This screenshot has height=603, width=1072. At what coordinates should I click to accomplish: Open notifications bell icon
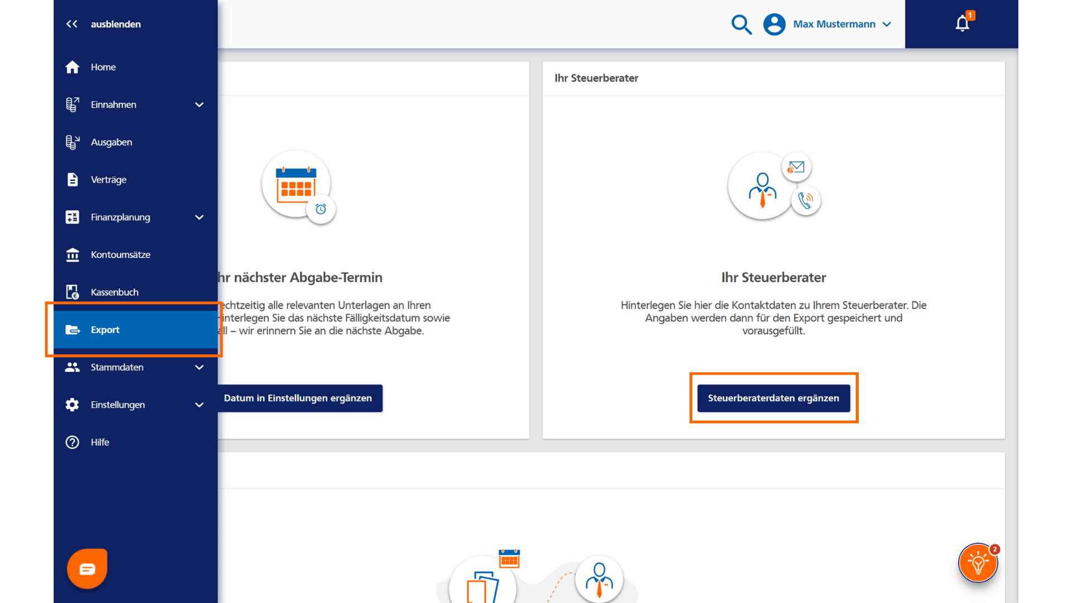(962, 23)
